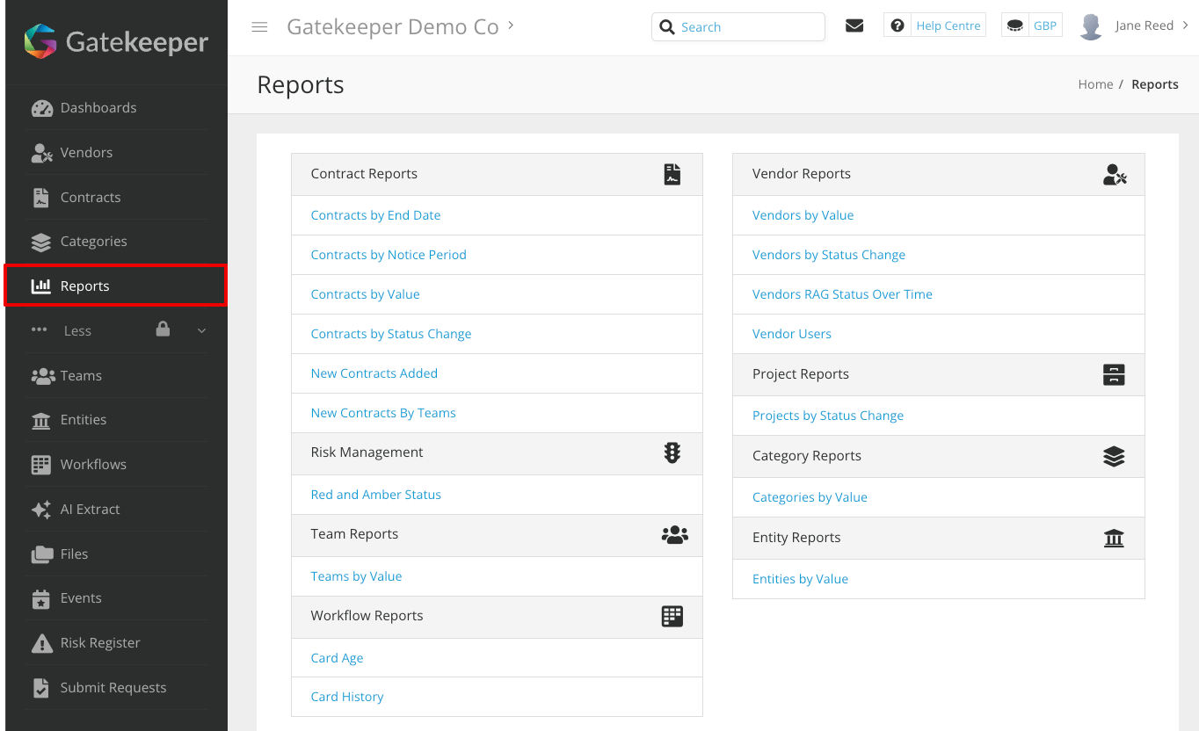The width and height of the screenshot is (1199, 731).
Task: Toggle the hamburger menu icon
Action: [259, 26]
